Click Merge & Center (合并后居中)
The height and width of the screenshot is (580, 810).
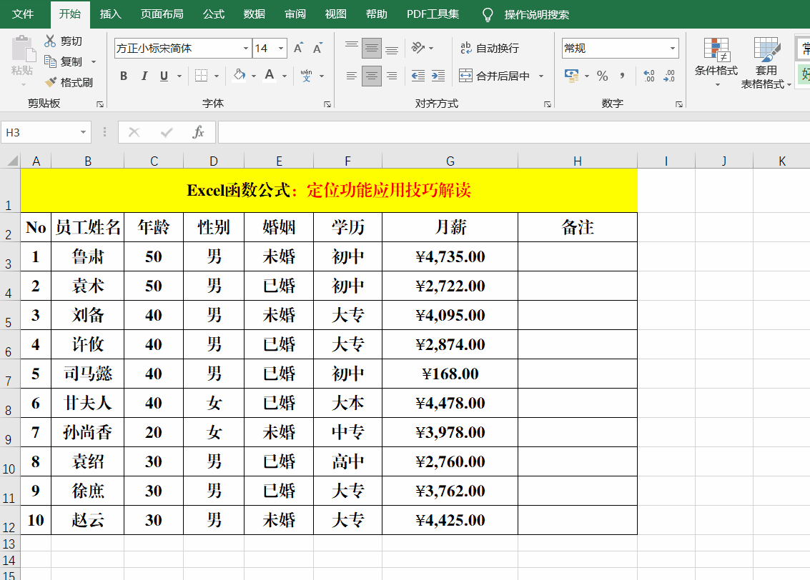(x=495, y=76)
